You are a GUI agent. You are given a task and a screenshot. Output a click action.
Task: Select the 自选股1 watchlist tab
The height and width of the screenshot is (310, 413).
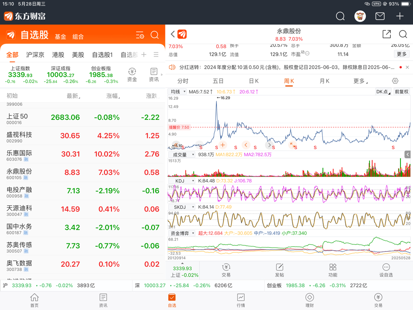click(102, 55)
